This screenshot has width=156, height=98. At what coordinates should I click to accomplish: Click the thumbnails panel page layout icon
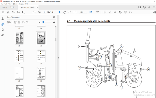click(x=19, y=22)
